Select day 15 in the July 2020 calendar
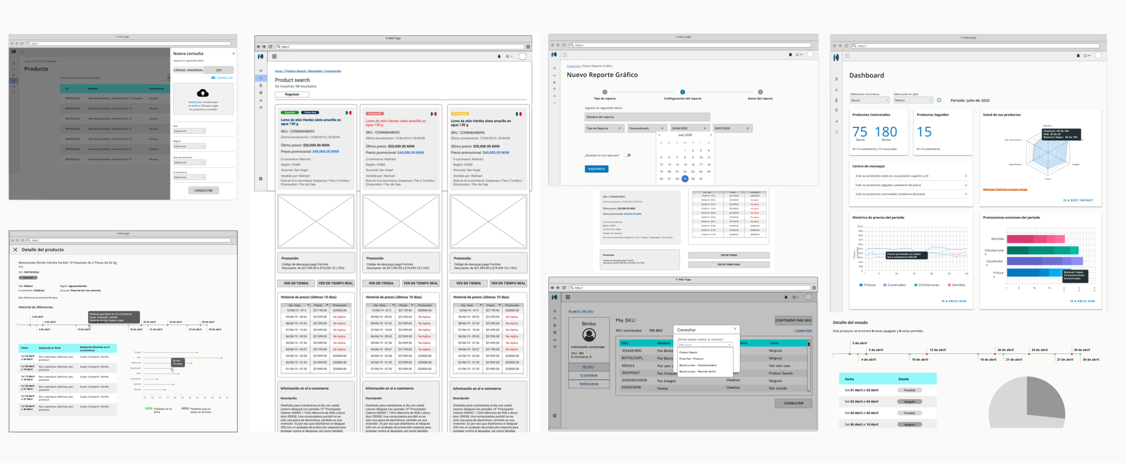 click(x=685, y=165)
